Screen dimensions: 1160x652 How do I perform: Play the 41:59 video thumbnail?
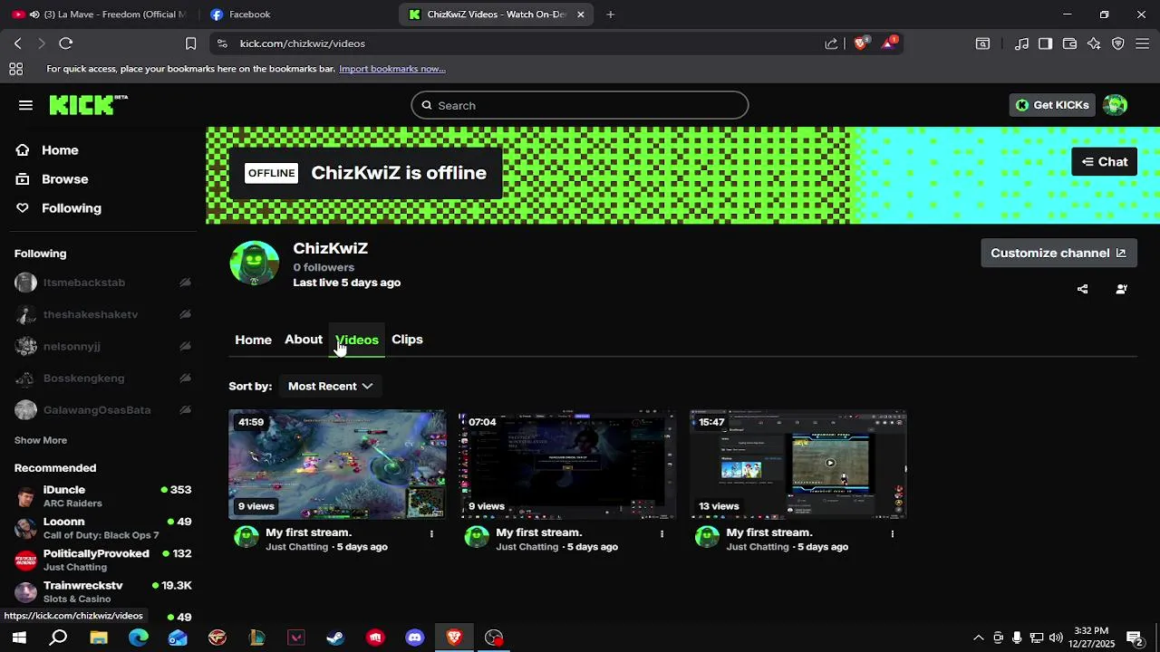coord(337,465)
